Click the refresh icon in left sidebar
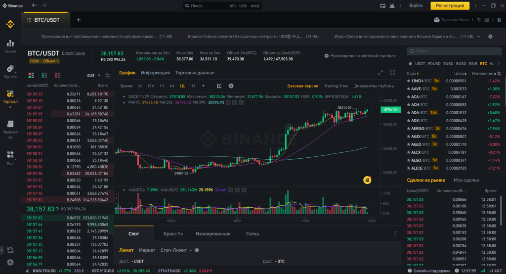This screenshot has height=274, width=506. (10, 250)
